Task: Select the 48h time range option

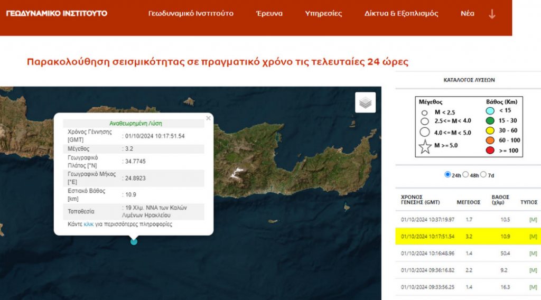Action: (465, 175)
